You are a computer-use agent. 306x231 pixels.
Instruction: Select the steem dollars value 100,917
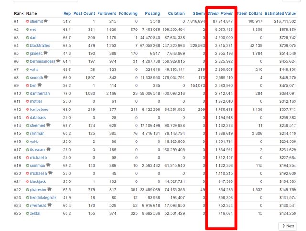(255, 21)
